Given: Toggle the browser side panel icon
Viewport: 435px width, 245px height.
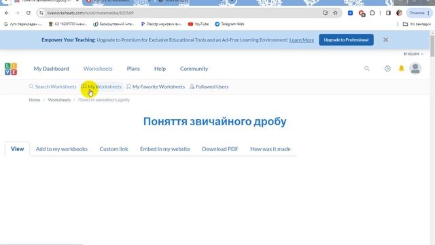Looking at the screenshot, I should [388, 13].
